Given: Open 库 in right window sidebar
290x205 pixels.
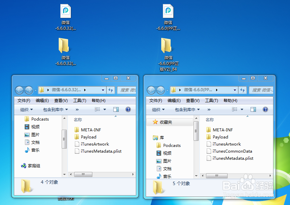Looking at the screenshot, I should [x=158, y=137].
